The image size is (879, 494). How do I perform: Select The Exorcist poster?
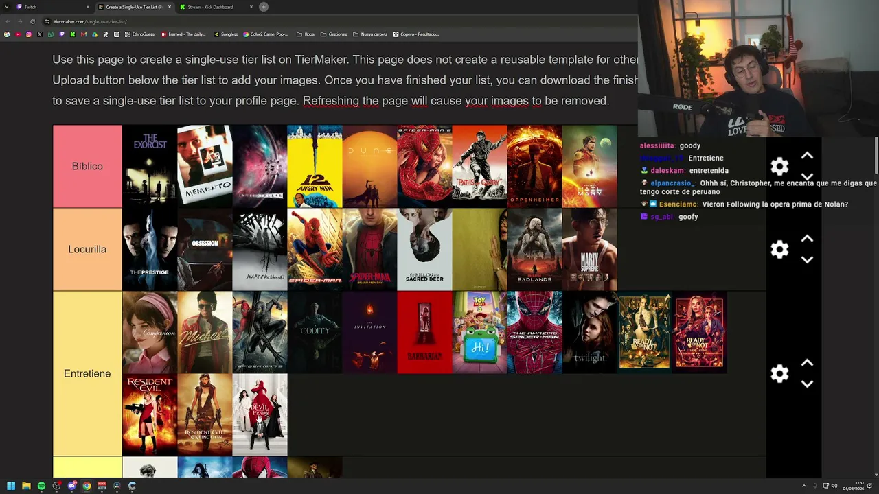point(150,166)
